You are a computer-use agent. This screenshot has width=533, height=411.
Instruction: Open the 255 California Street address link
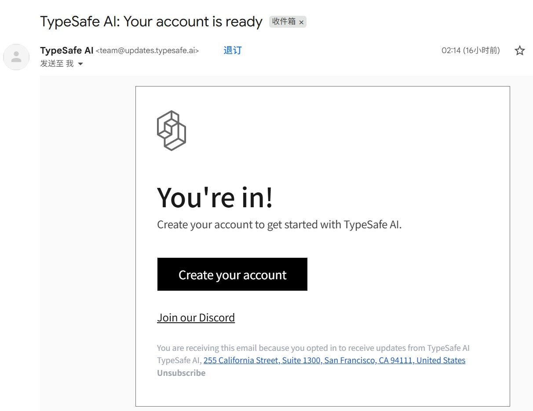tap(334, 361)
